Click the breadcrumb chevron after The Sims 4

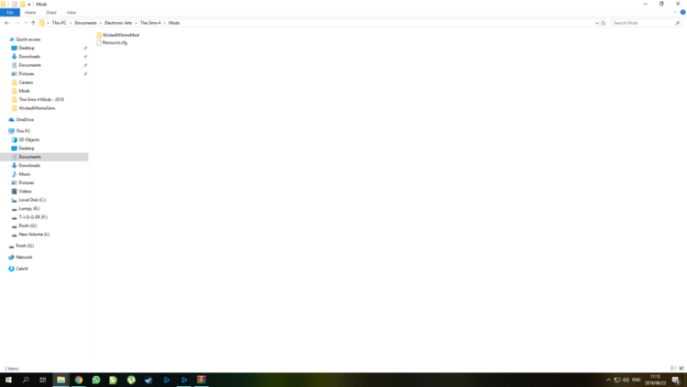pyautogui.click(x=165, y=23)
